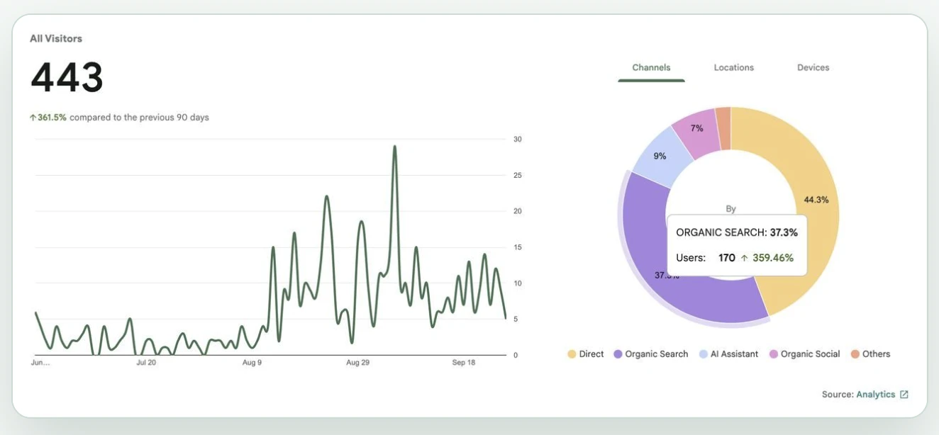The width and height of the screenshot is (939, 435).
Task: Click the 10 y-axis value
Action: [518, 283]
